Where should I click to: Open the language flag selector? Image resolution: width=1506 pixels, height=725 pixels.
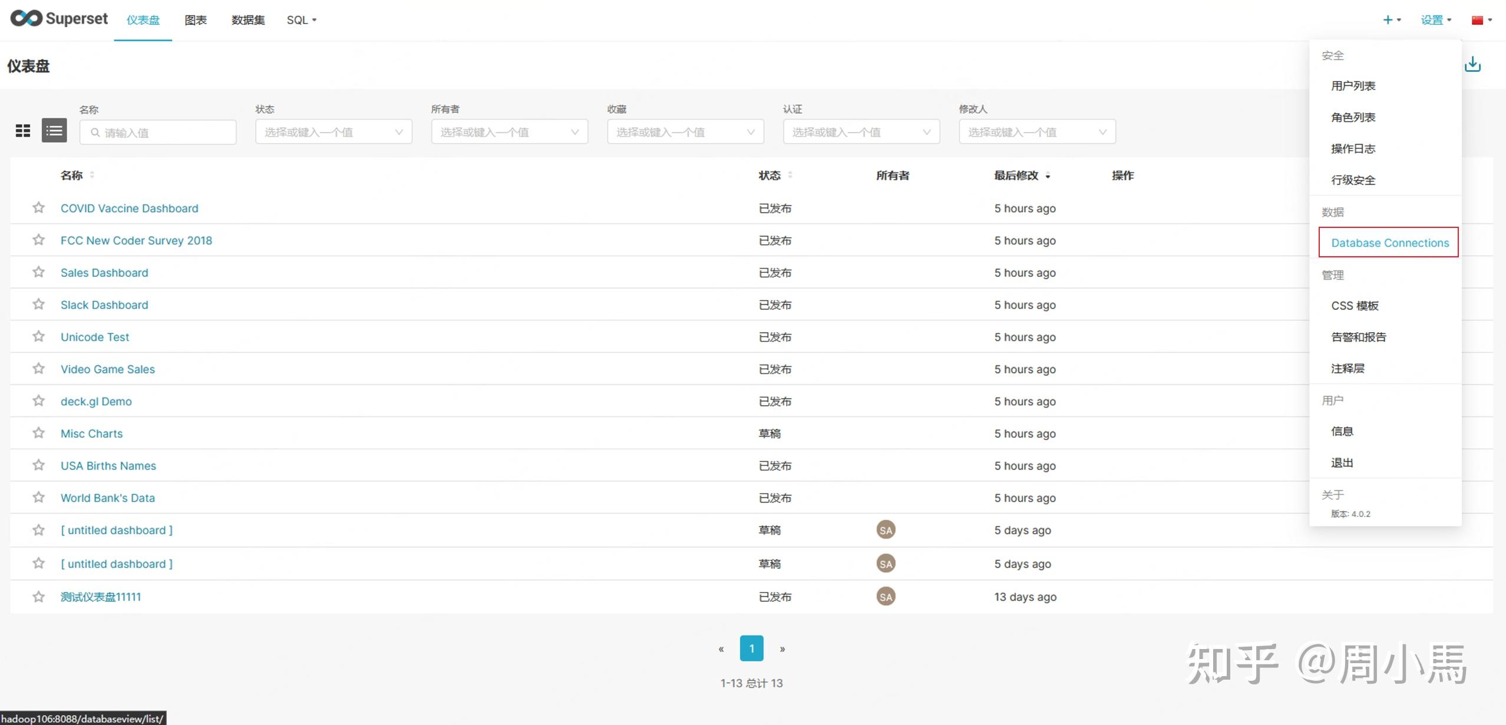(1481, 20)
